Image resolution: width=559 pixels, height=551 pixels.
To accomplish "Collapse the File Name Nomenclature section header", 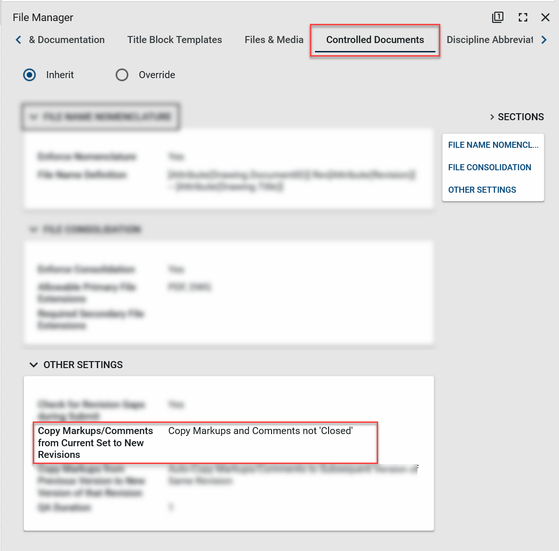I will click(34, 117).
